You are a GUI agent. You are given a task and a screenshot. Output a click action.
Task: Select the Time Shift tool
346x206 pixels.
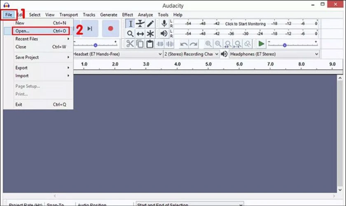(x=140, y=33)
